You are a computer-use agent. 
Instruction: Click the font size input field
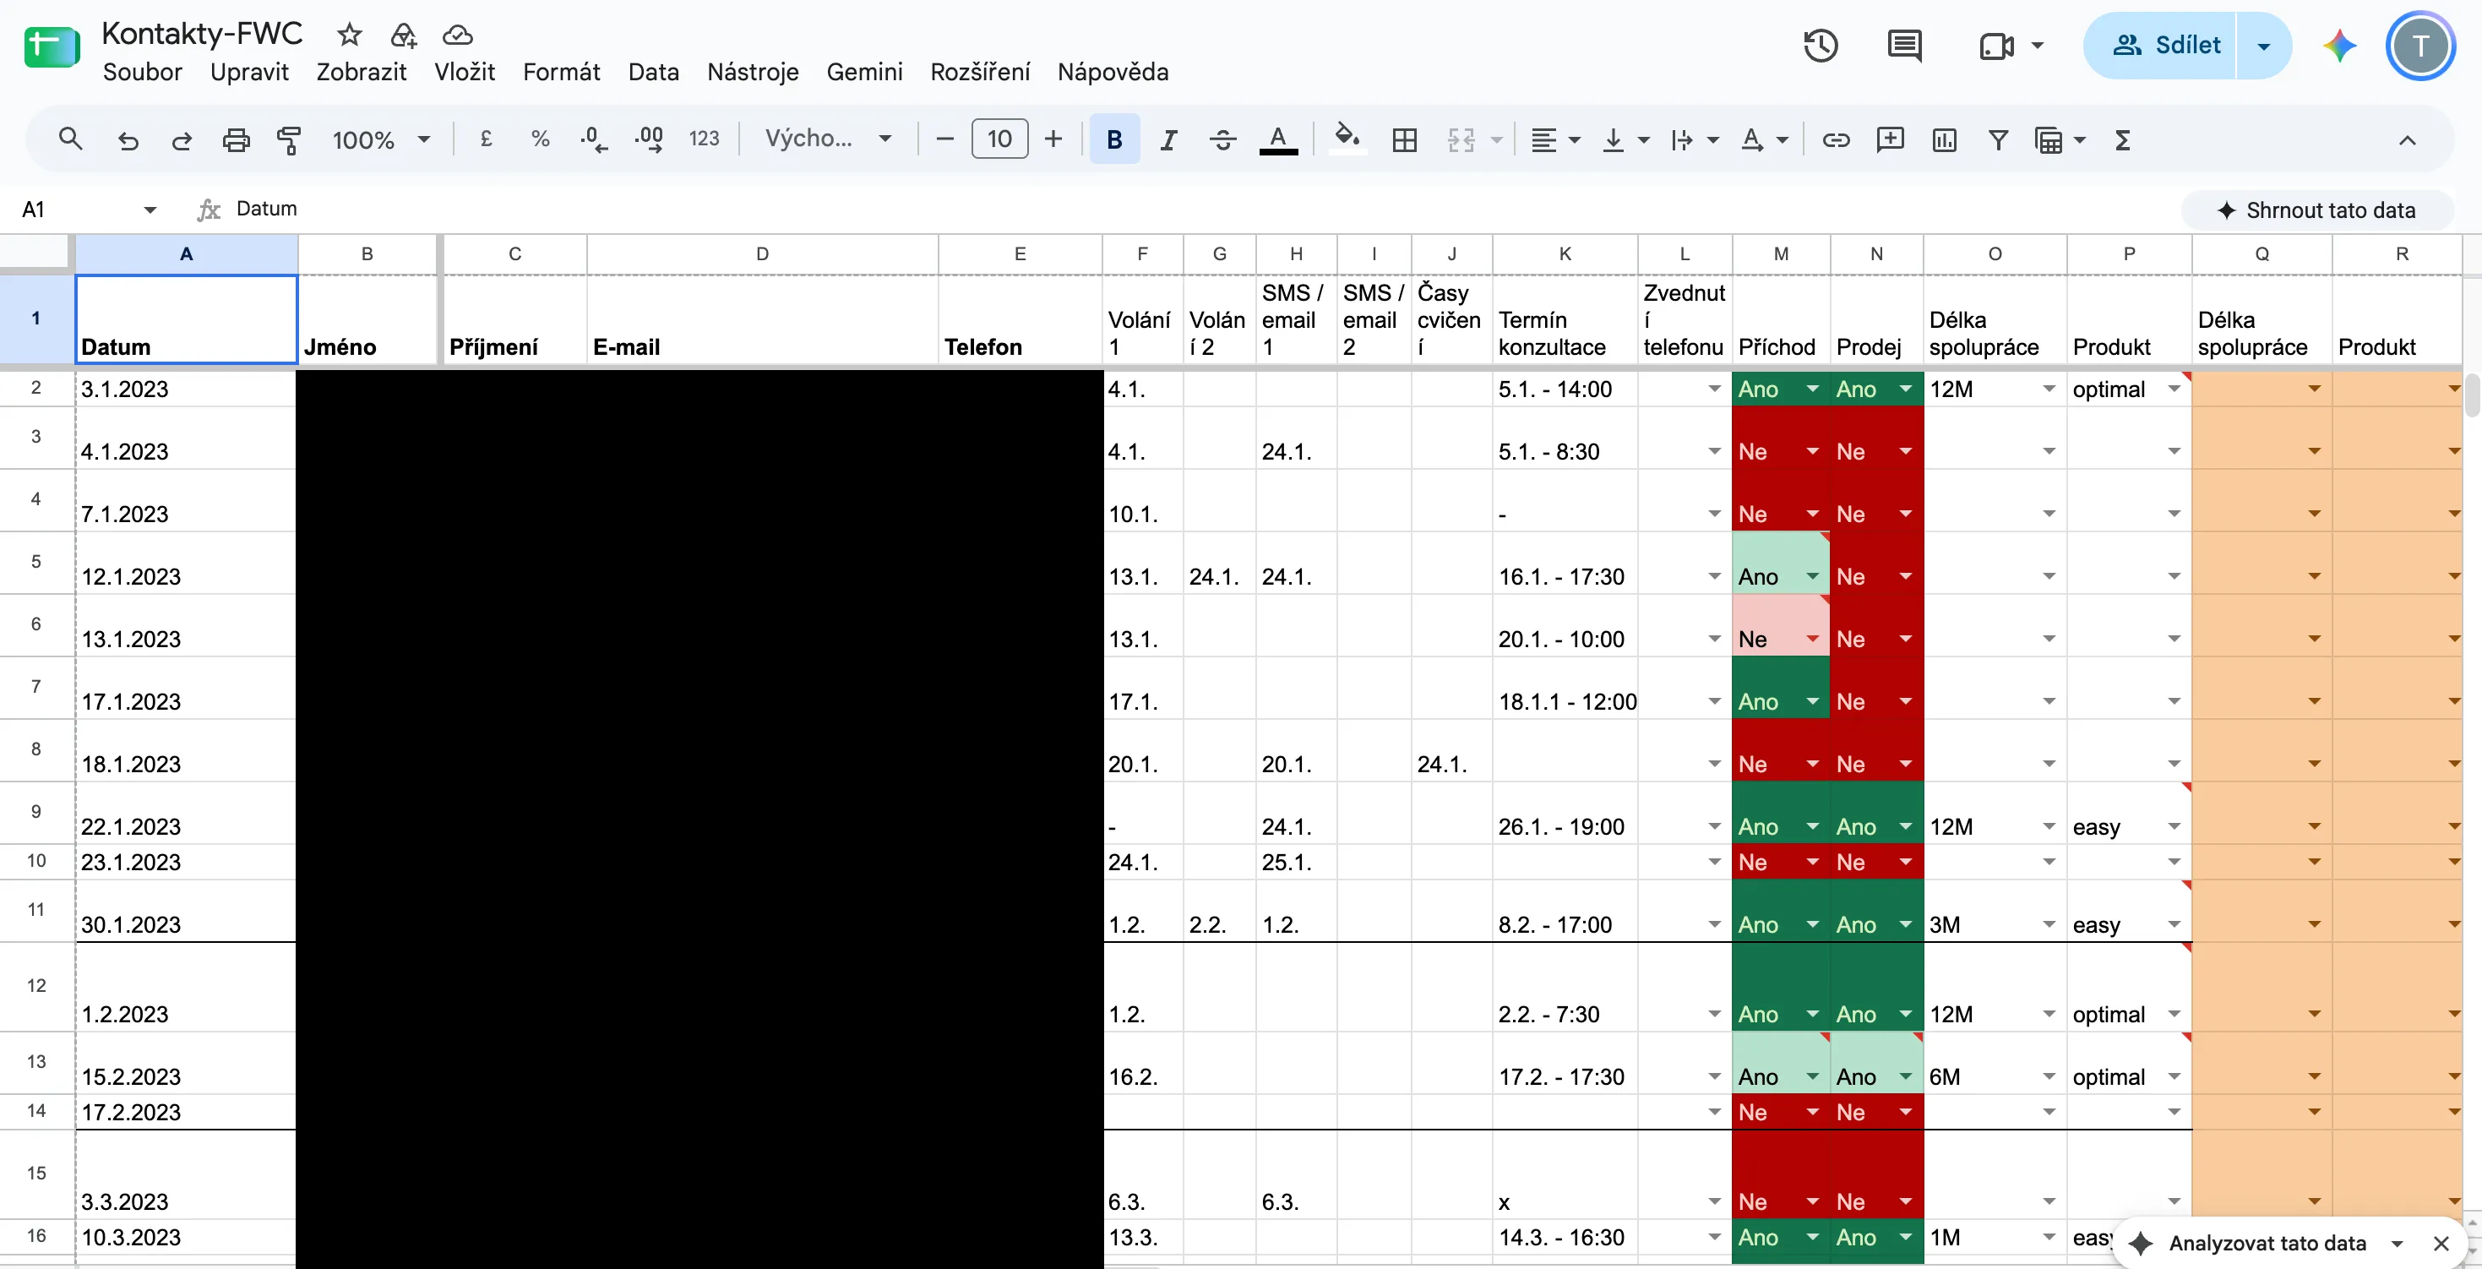pyautogui.click(x=999, y=139)
